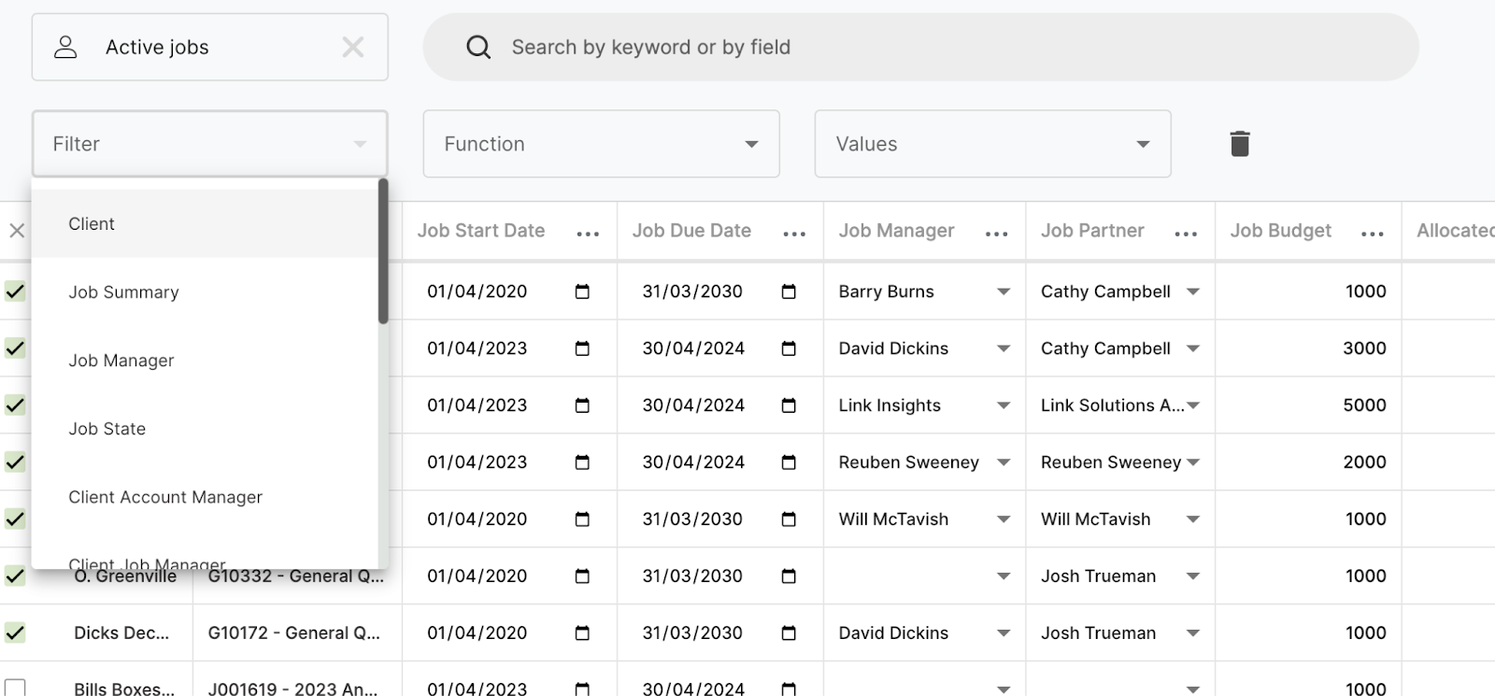The image size is (1495, 696).
Task: Open Job Manager column three-dot menu
Action: [996, 233]
